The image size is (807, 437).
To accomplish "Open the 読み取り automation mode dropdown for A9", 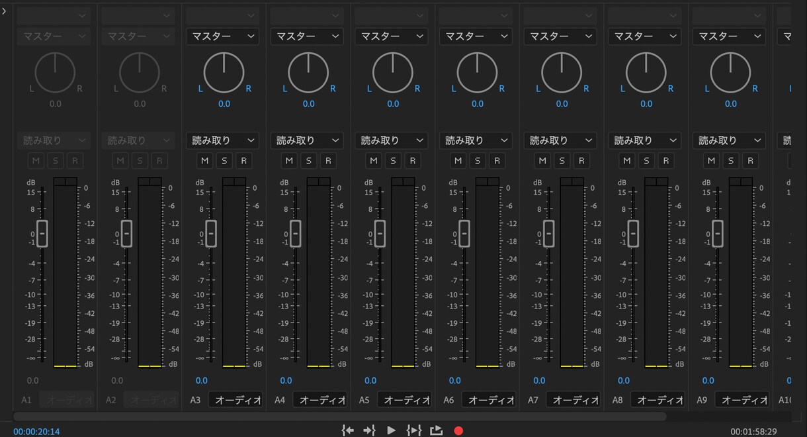I will (x=729, y=140).
